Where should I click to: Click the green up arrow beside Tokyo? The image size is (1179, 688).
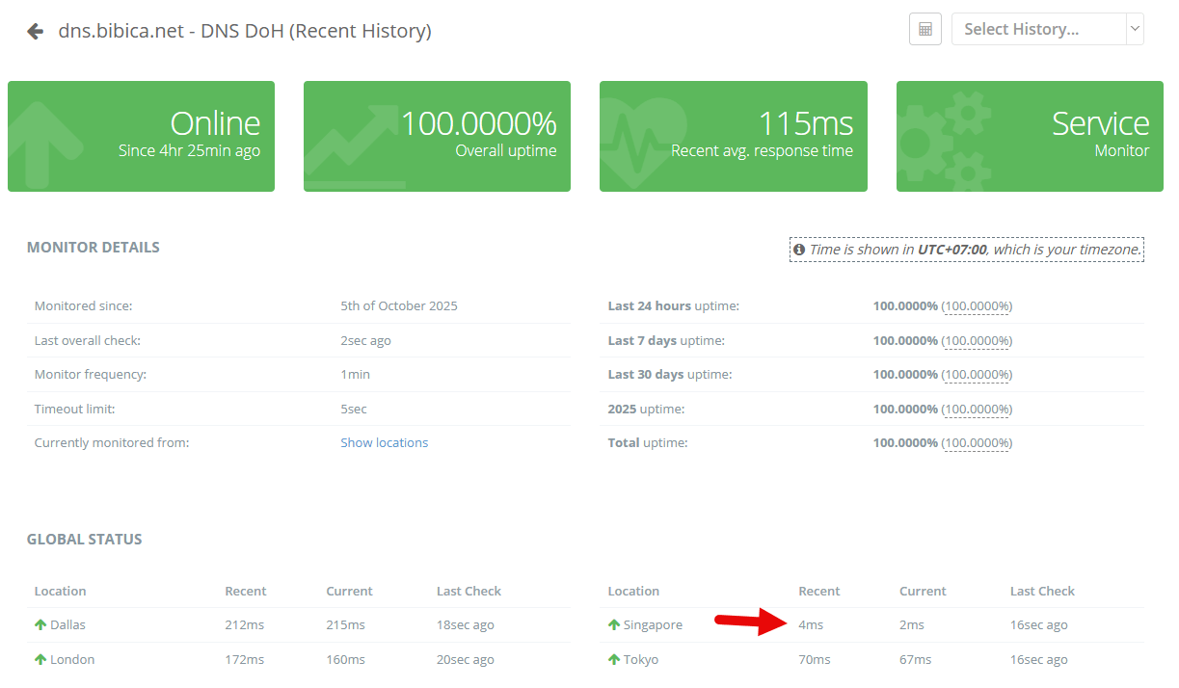pyautogui.click(x=614, y=660)
